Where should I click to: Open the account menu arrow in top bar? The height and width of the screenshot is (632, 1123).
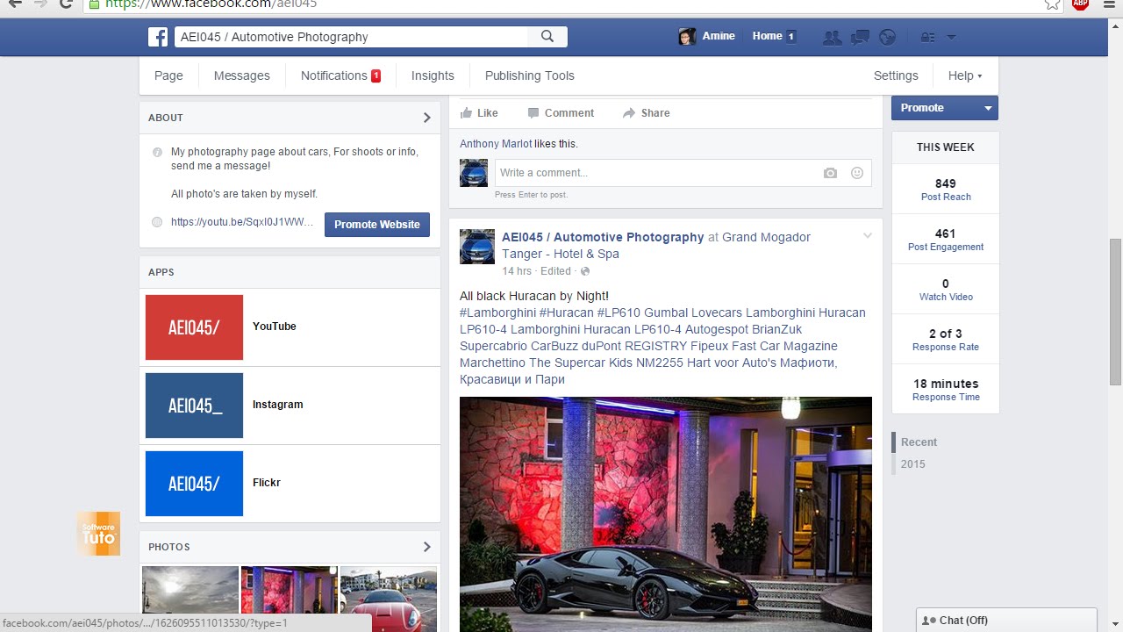[x=951, y=37]
